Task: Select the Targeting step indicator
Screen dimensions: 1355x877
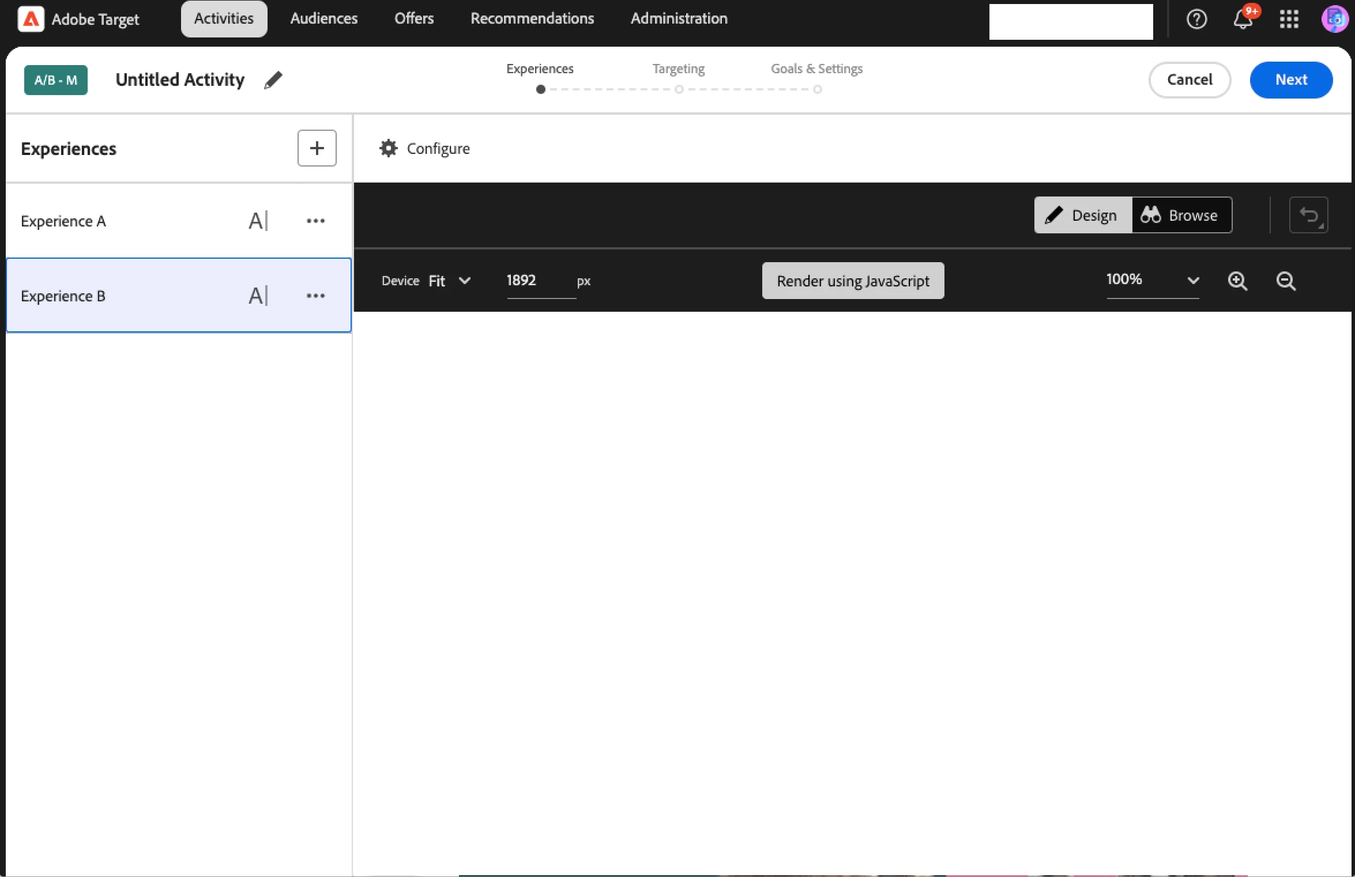Action: click(679, 89)
